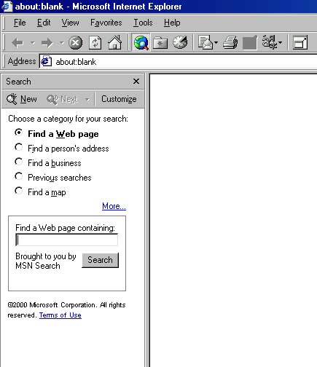
Task: Click the Mail toolbar icon
Action: 206,42
